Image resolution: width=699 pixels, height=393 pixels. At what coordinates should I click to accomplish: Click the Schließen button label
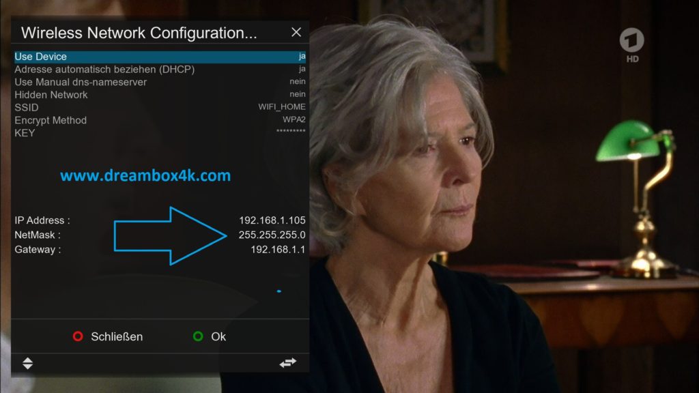(x=117, y=336)
